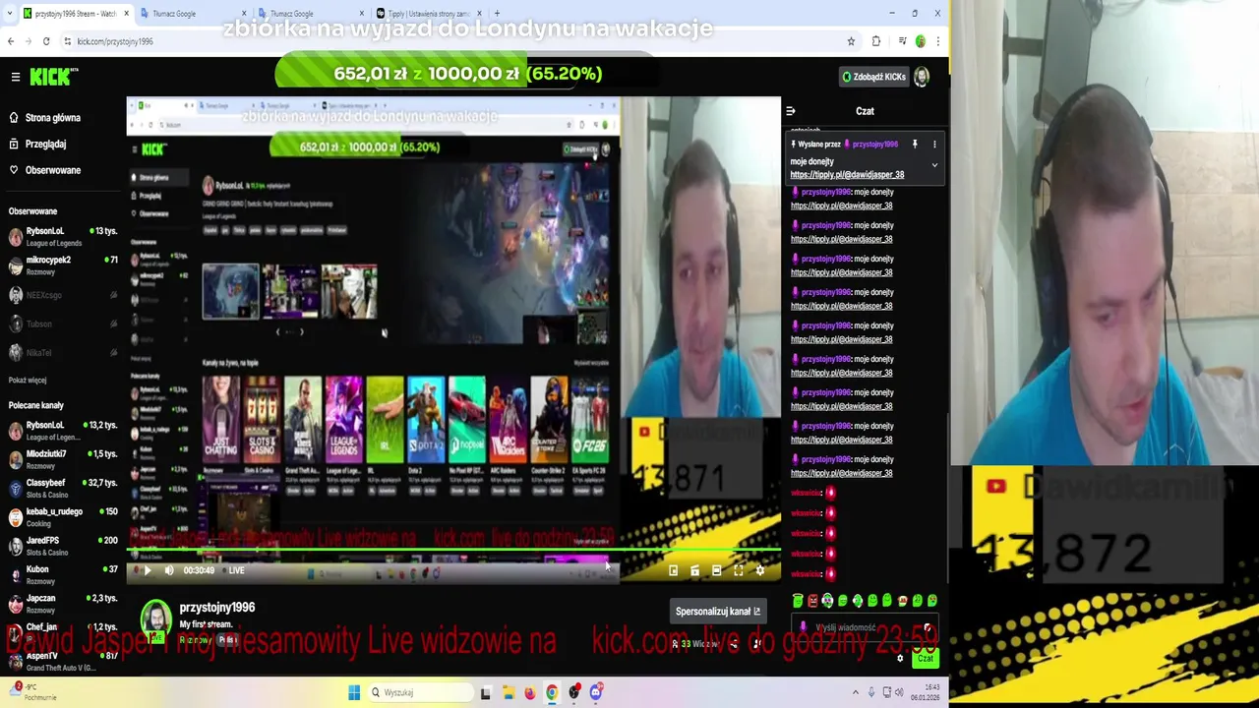1259x708 pixels.
Task: Open mikrocypek2 followed channel
Action: tap(61, 265)
